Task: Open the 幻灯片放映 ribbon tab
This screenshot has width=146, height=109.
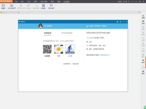Action: point(44,1)
